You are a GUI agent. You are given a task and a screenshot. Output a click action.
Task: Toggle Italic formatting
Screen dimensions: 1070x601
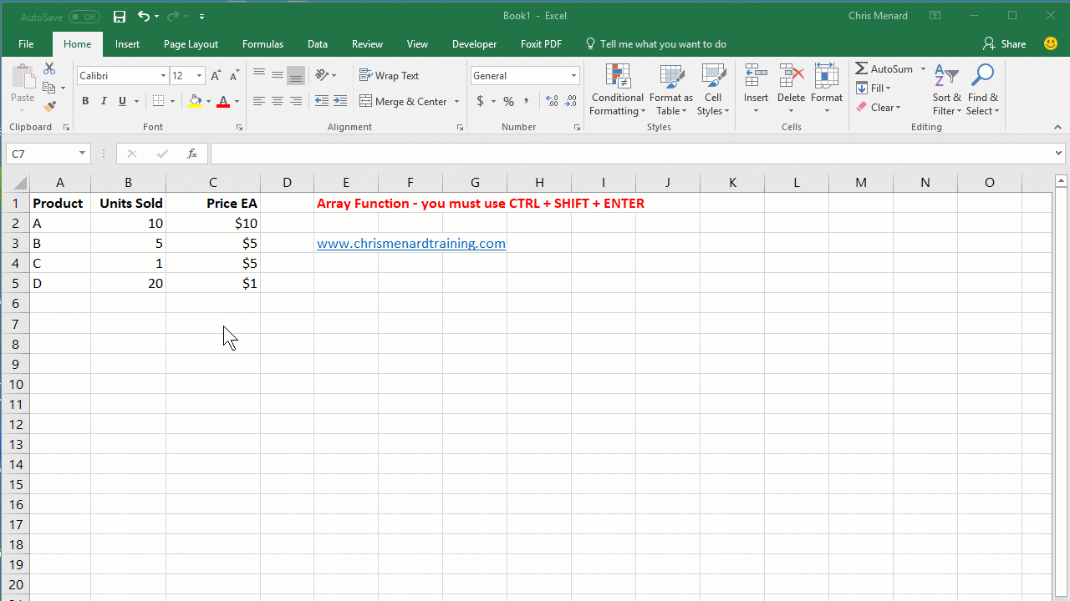point(104,102)
